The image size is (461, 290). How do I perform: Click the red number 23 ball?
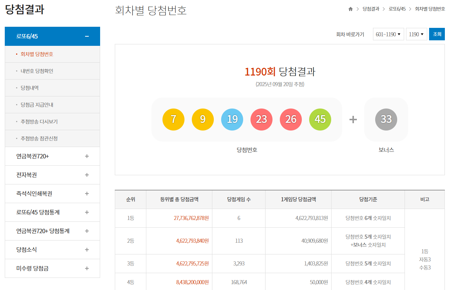(261, 120)
